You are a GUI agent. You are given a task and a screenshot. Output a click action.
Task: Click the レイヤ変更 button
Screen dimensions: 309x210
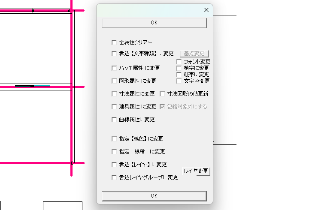(x=196, y=171)
